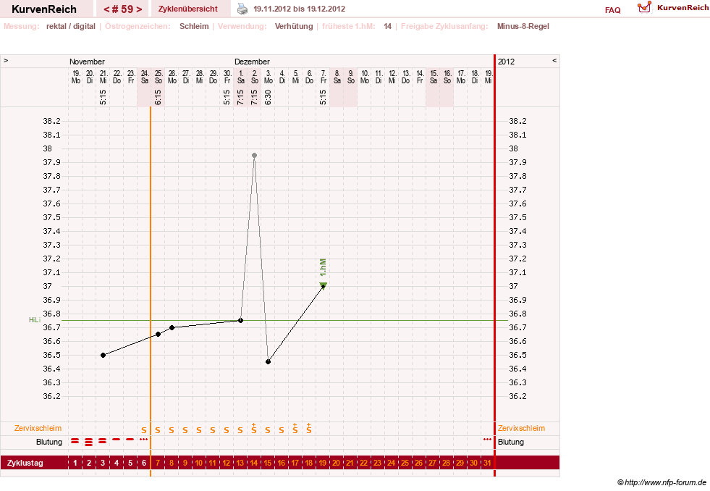Click the light bleeding dash on cycle day 5
This screenshot has height=491, width=710.
pos(130,440)
